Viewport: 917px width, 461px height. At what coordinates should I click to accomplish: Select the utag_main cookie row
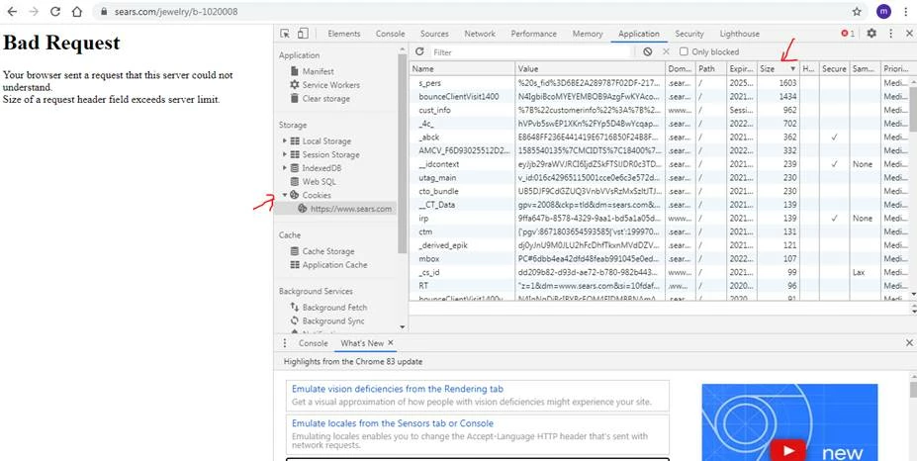tap(659, 177)
